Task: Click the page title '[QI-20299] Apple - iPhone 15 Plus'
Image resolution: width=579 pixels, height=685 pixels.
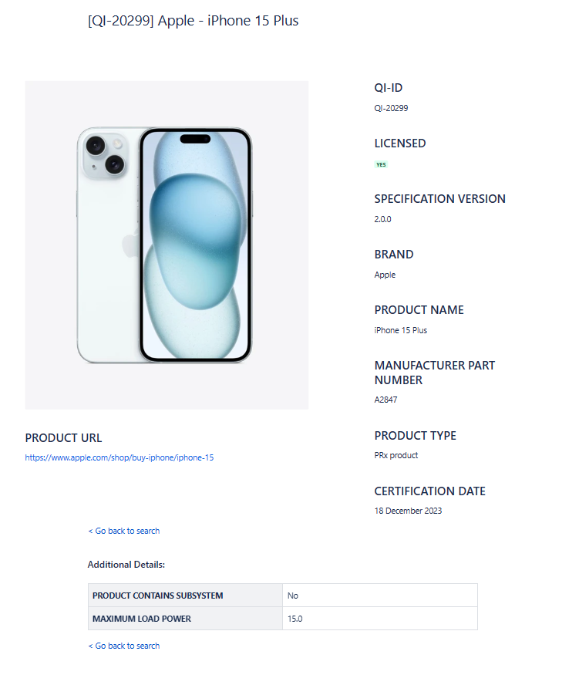Action: (193, 21)
